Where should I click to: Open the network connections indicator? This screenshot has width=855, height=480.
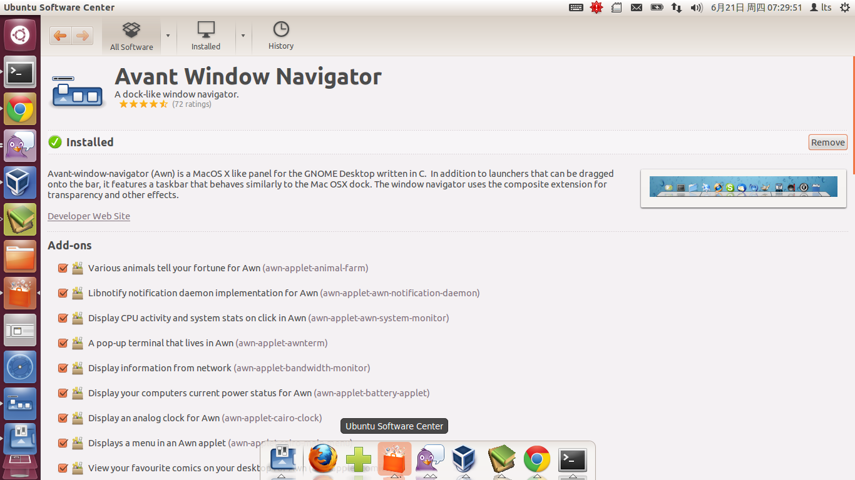click(x=677, y=7)
